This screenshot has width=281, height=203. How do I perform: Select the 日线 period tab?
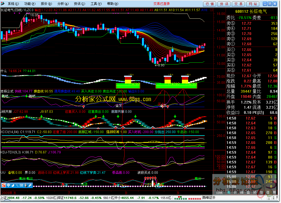pyautogui.click(x=219, y=192)
